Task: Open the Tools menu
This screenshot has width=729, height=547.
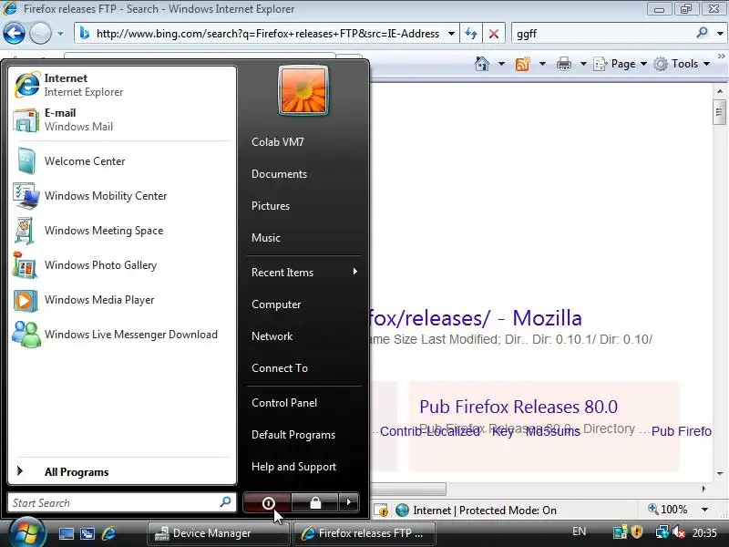Action: click(682, 63)
